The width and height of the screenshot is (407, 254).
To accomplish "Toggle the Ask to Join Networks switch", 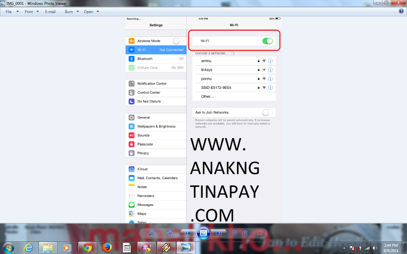I will pos(267,112).
